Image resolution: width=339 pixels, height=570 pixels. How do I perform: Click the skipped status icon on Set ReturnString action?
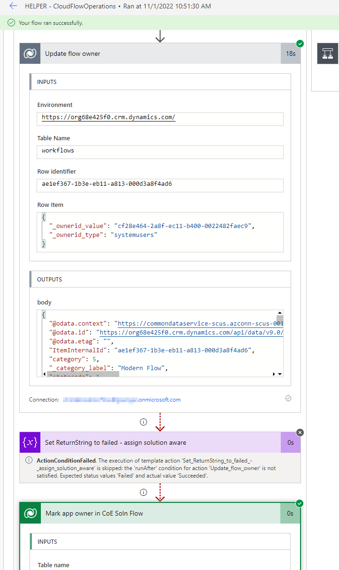point(300,433)
